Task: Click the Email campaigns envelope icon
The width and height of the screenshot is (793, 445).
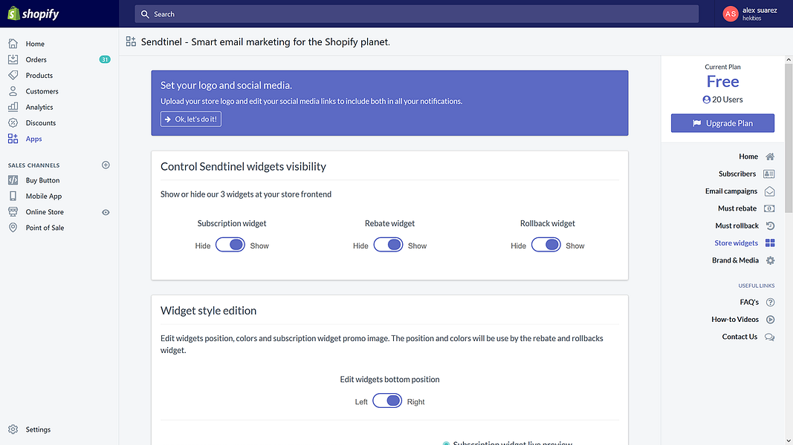Action: pos(769,191)
